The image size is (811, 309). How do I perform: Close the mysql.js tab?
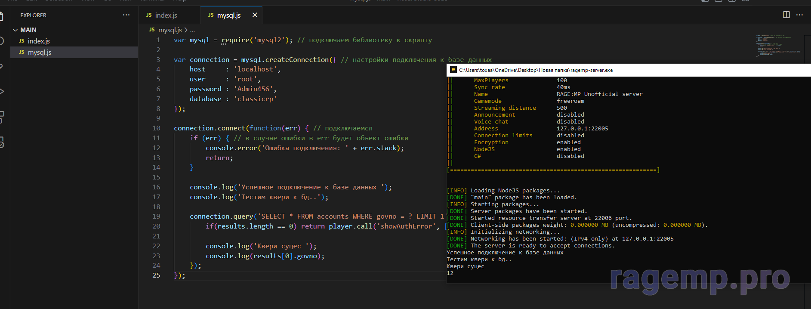pos(255,15)
